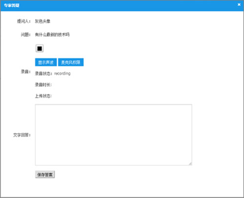
Task: Click the 问题 field label
Action: point(26,35)
